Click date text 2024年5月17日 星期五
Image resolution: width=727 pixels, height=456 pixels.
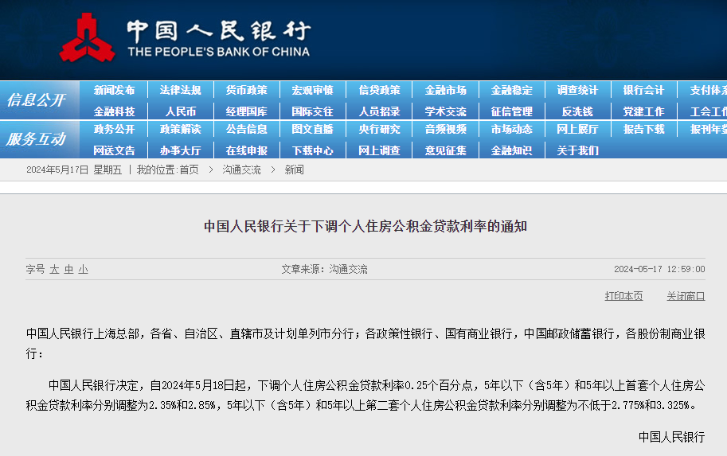click(x=74, y=170)
